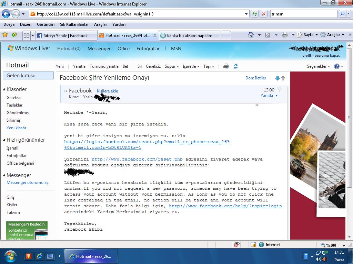Click Kişilere ekle link
This screenshot has width=353, height=264.
click(x=108, y=91)
